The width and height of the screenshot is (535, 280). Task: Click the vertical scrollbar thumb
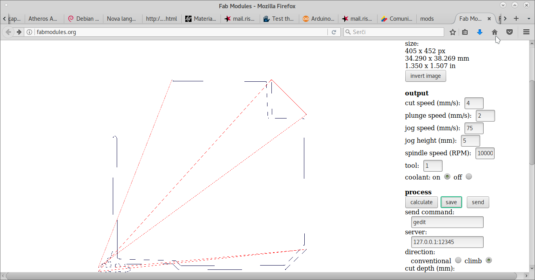tap(532, 123)
